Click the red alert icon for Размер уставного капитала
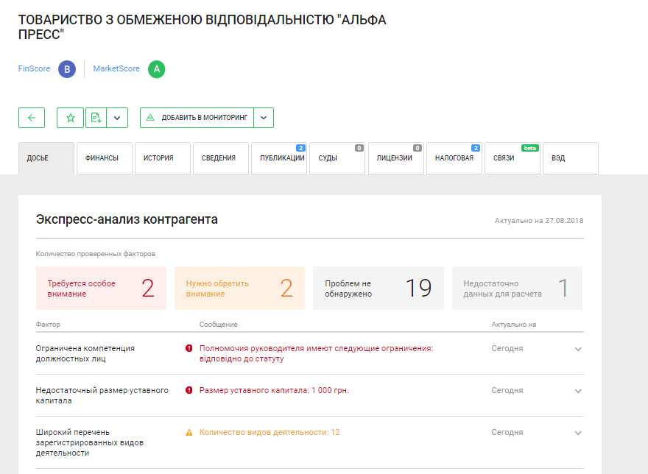This screenshot has height=474, width=648. pos(189,390)
